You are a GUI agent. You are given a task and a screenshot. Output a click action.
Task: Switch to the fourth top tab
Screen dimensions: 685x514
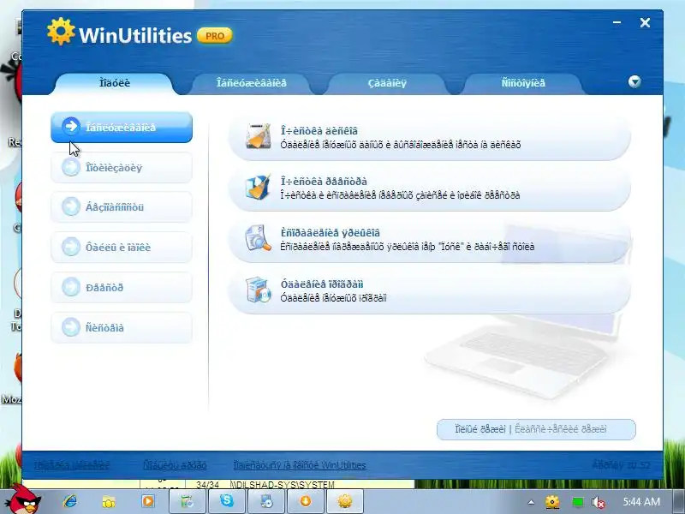[x=523, y=83]
